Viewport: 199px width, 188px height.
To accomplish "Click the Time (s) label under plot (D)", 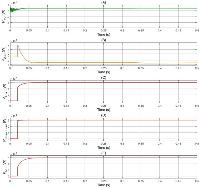I will pyautogui.click(x=103, y=148).
